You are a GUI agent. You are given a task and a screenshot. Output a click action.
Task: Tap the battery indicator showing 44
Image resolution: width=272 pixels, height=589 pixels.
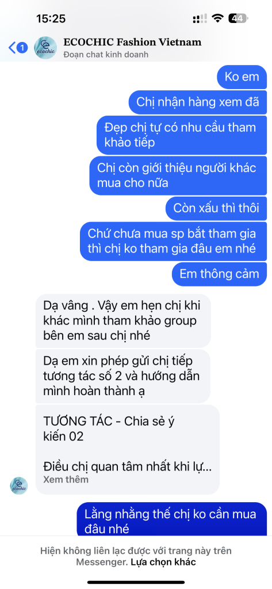[238, 18]
